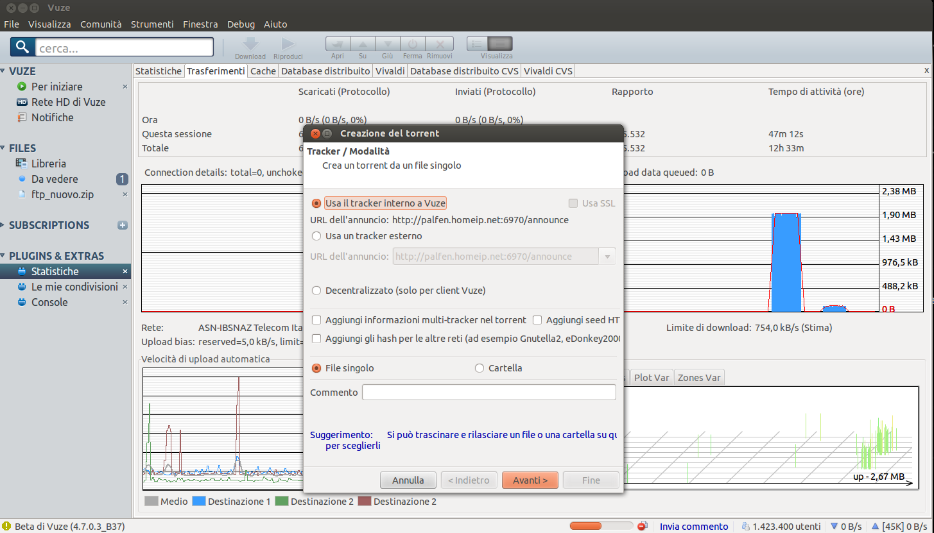The width and height of the screenshot is (934, 533).
Task: Enable Aggiungi informazioni multi-tracker nel torrent
Action: 316,320
